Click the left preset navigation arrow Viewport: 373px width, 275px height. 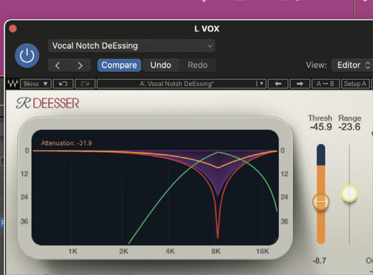coord(278,83)
